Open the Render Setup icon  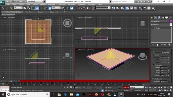[x=145, y=8]
